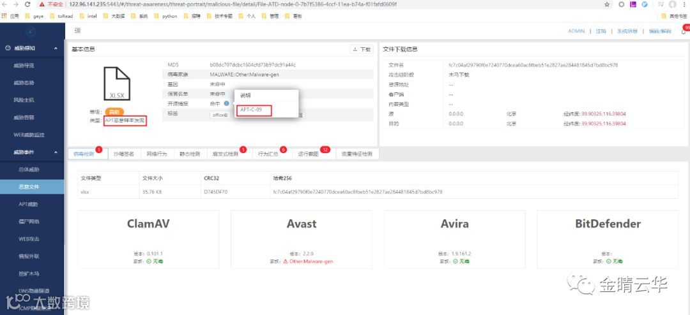This screenshot has width=690, height=315.
Task: Click the browser forward arrow
Action: tap(16, 4)
